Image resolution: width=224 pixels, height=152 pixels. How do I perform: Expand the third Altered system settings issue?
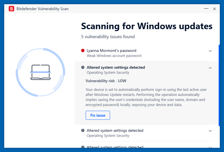210,131
